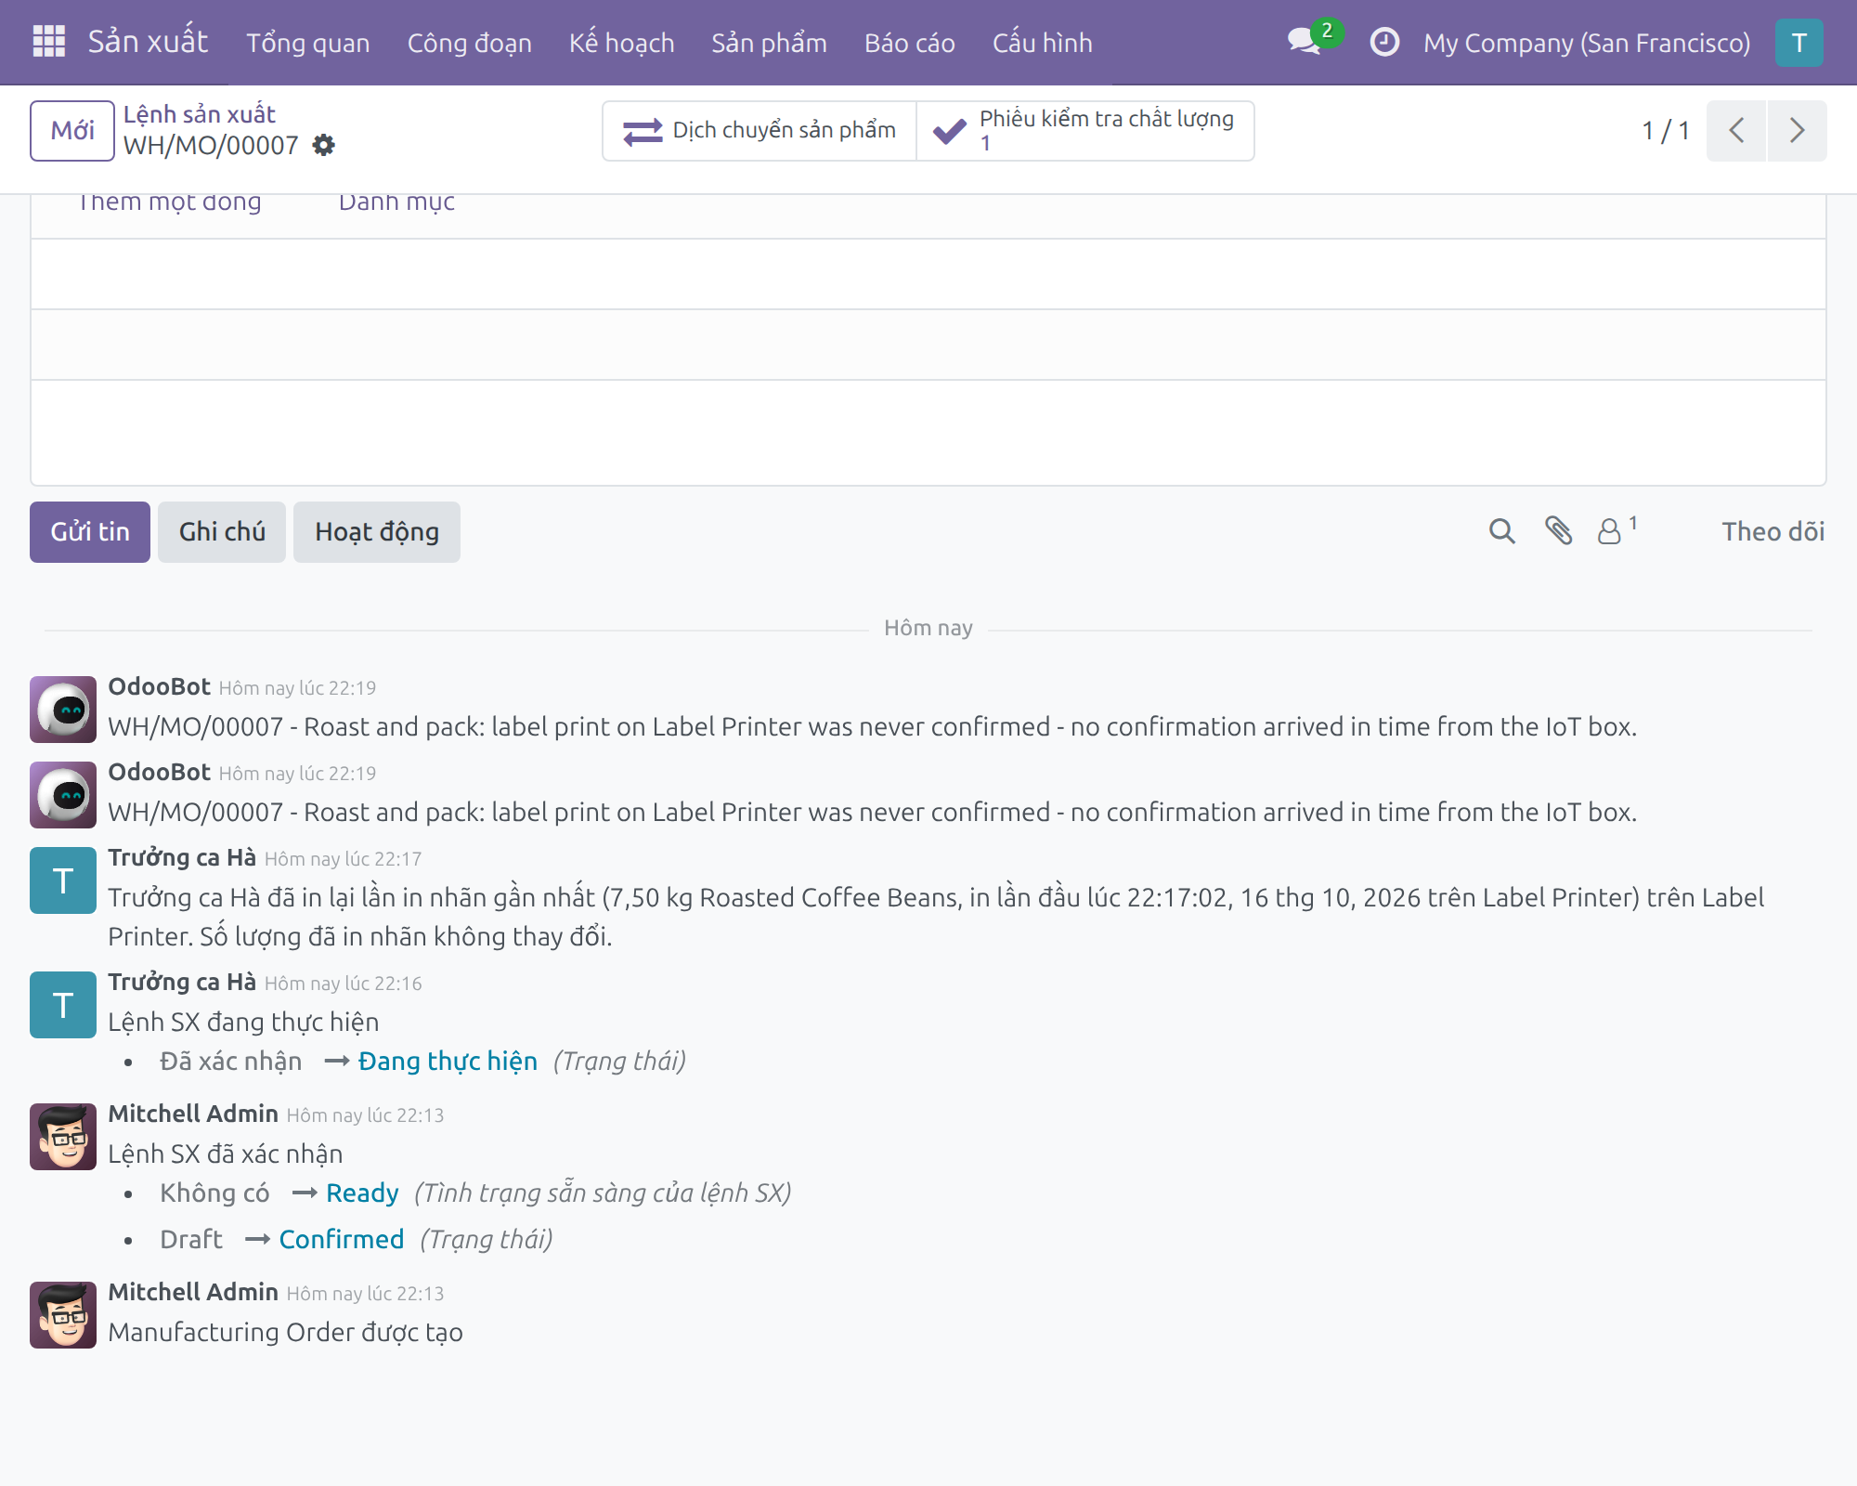This screenshot has width=1857, height=1486.
Task: Open the activities clock icon
Action: [1383, 42]
